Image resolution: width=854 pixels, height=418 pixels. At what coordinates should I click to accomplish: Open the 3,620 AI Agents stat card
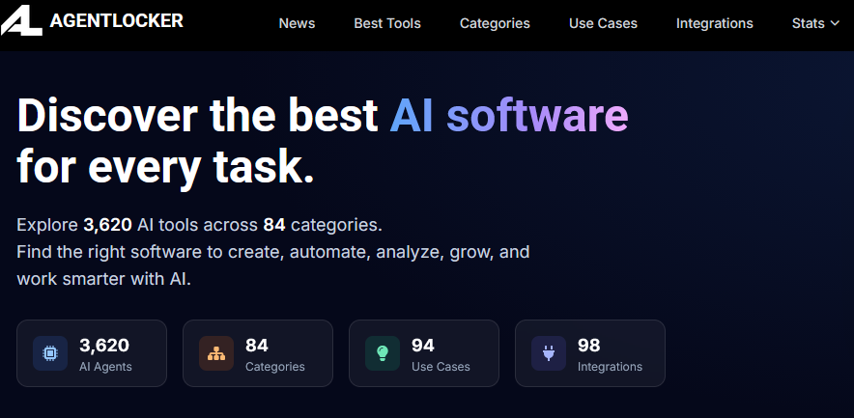[92, 353]
